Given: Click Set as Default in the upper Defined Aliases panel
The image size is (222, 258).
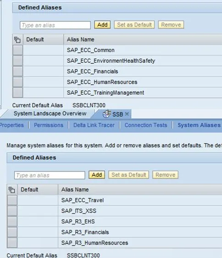Looking at the screenshot, I should click(x=134, y=25).
